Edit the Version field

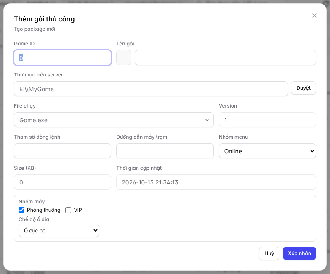pos(267,120)
